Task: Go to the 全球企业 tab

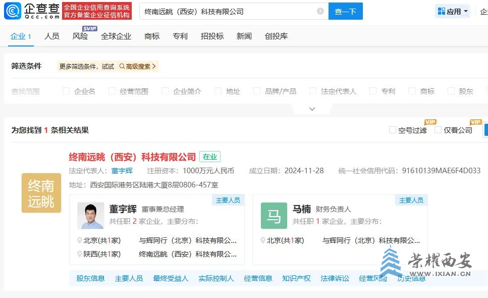Action: (x=116, y=36)
